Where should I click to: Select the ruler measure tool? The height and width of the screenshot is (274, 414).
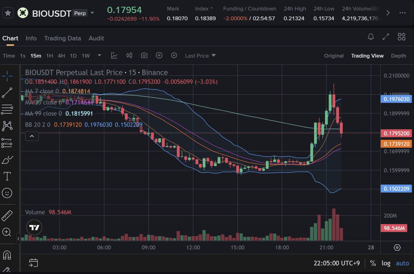point(7,215)
